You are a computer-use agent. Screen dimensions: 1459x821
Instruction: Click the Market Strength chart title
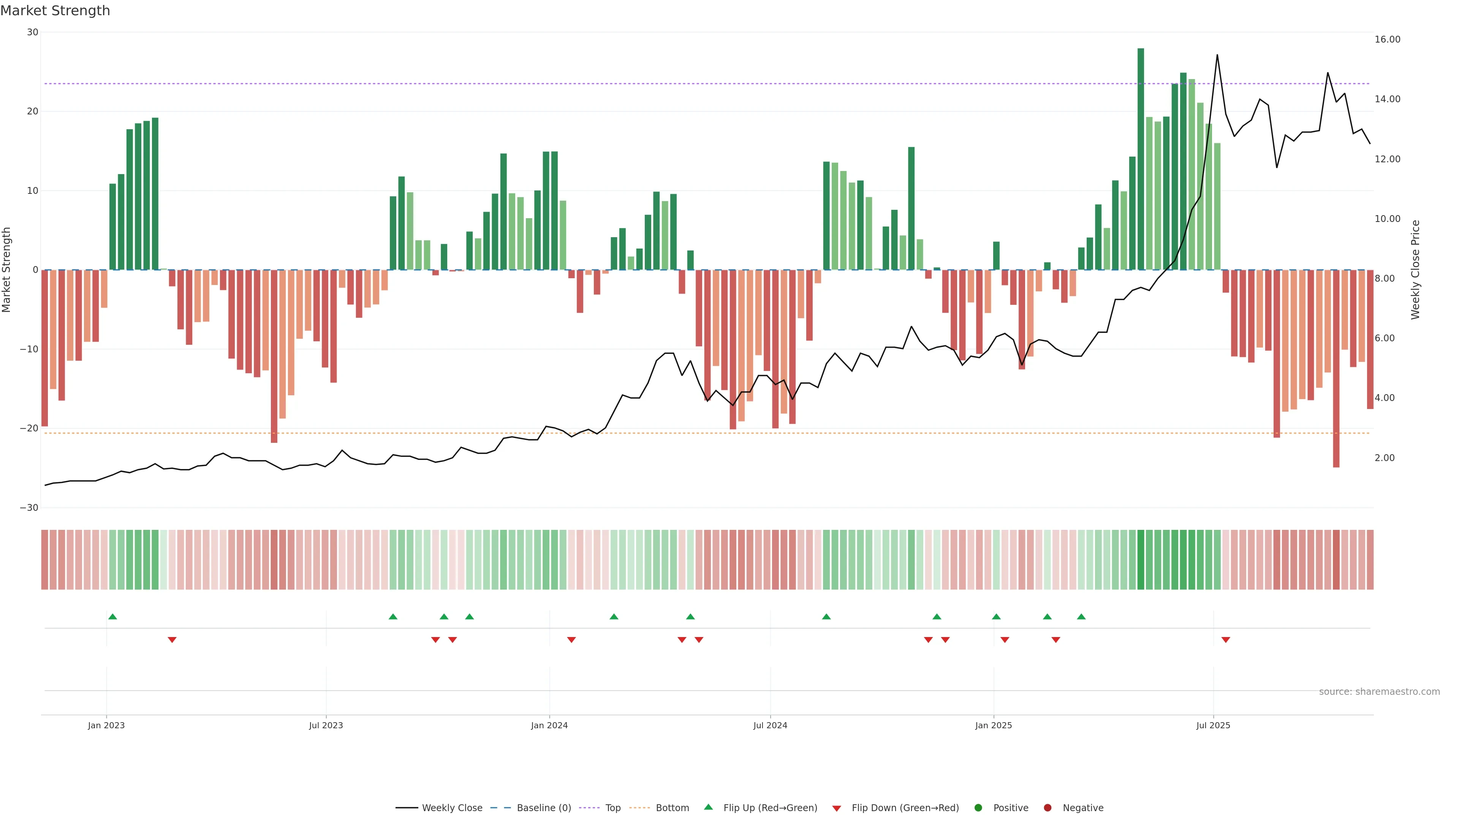pos(55,11)
